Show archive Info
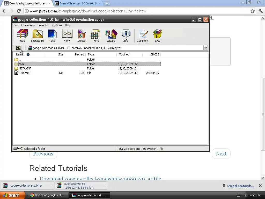Image resolution: width=265 pixels, height=199 pixels. pyautogui.click(x=126, y=36)
